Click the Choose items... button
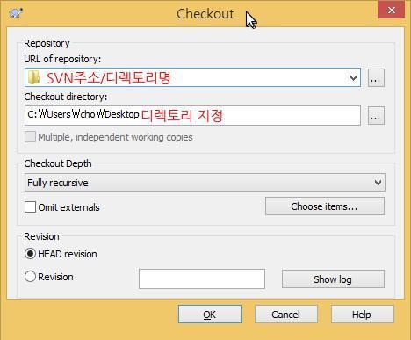 [325, 206]
